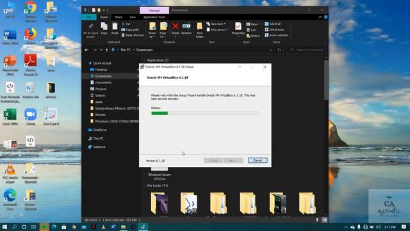Click the Rename icon in ribbon

tap(186, 26)
